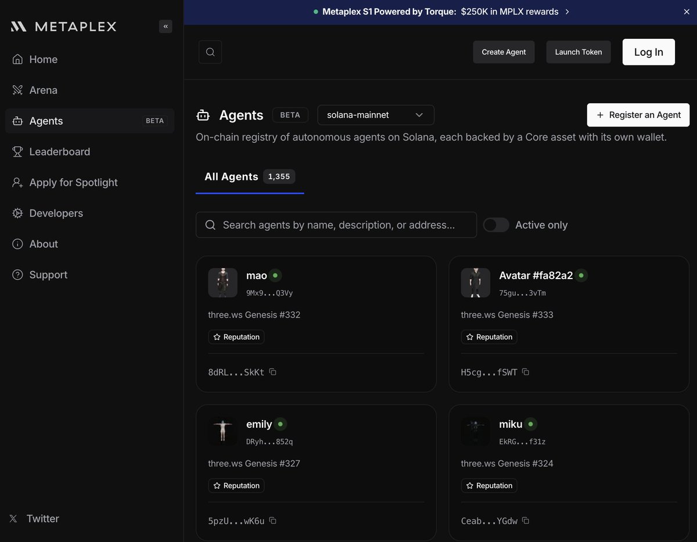Image resolution: width=697 pixels, height=542 pixels.
Task: Click Reputation badge on miku card
Action: 489,485
